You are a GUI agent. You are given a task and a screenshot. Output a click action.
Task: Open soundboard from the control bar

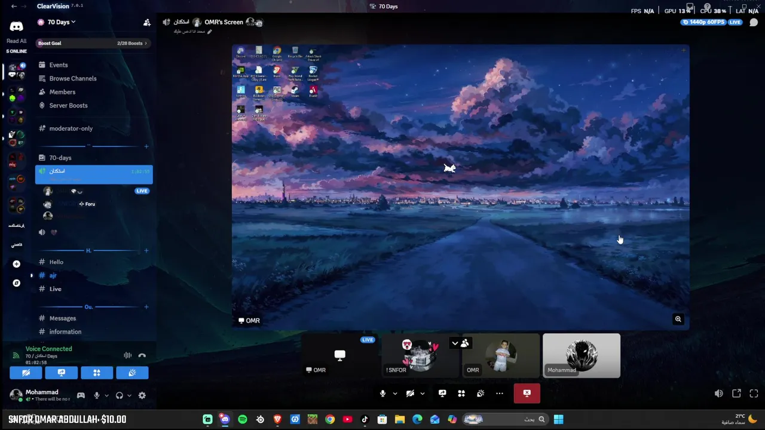point(481,394)
